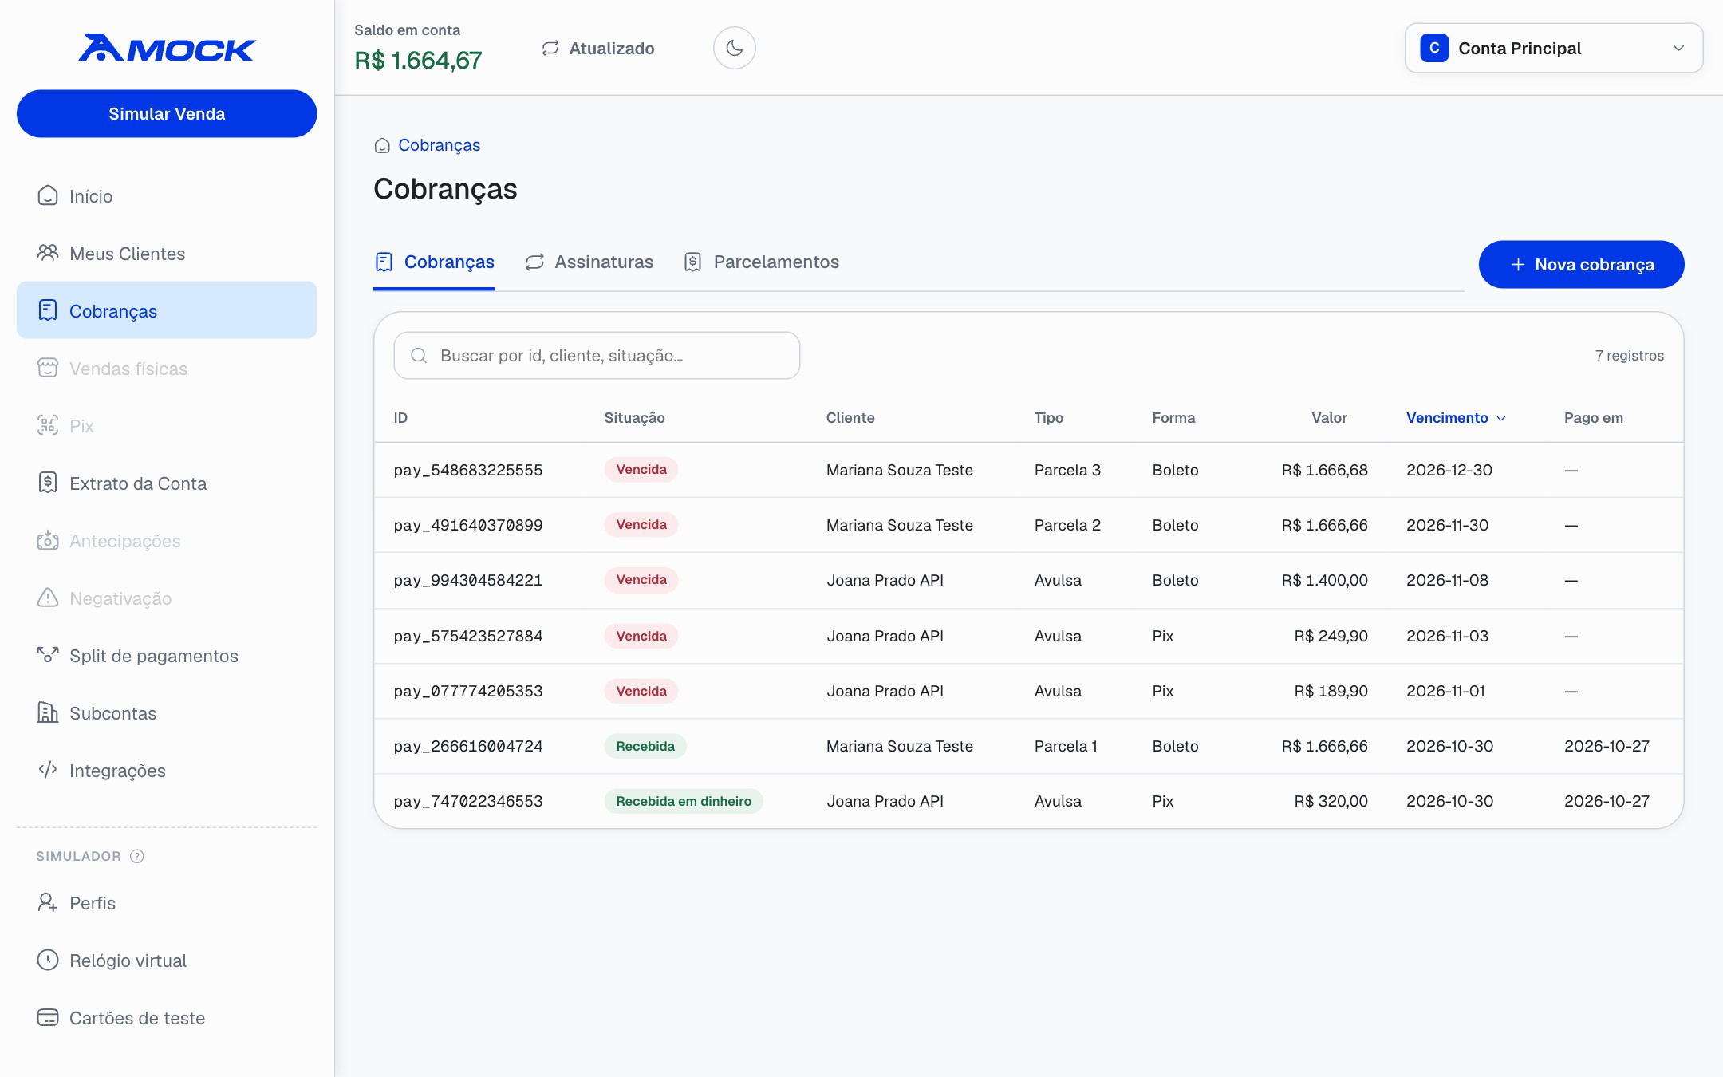Click the Valor column header

click(x=1329, y=418)
